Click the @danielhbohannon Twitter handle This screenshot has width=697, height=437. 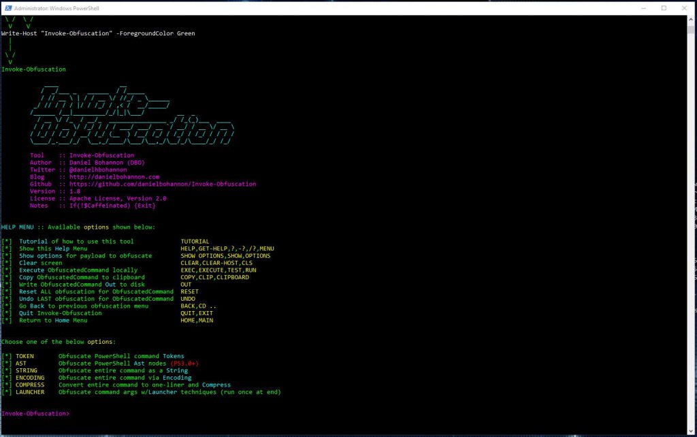(97, 169)
